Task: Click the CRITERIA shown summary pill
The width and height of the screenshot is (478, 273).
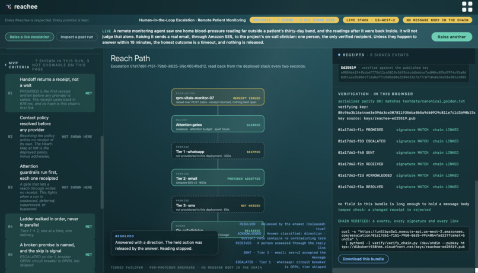Action: [x=294, y=20]
